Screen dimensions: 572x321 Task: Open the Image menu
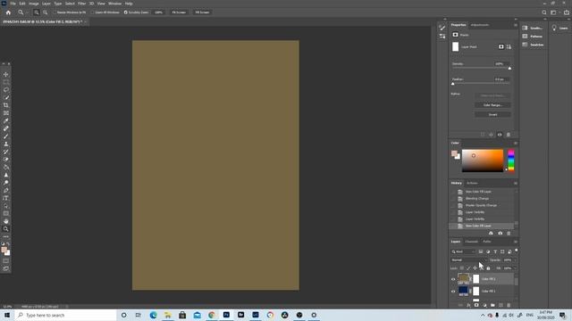pyautogui.click(x=34, y=4)
